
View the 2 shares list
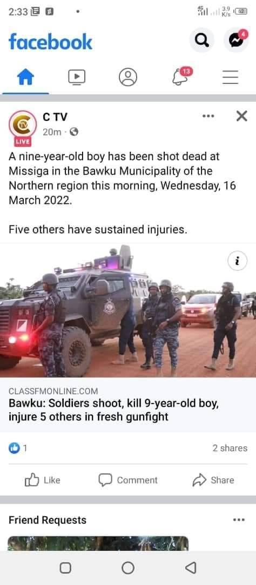tap(230, 448)
